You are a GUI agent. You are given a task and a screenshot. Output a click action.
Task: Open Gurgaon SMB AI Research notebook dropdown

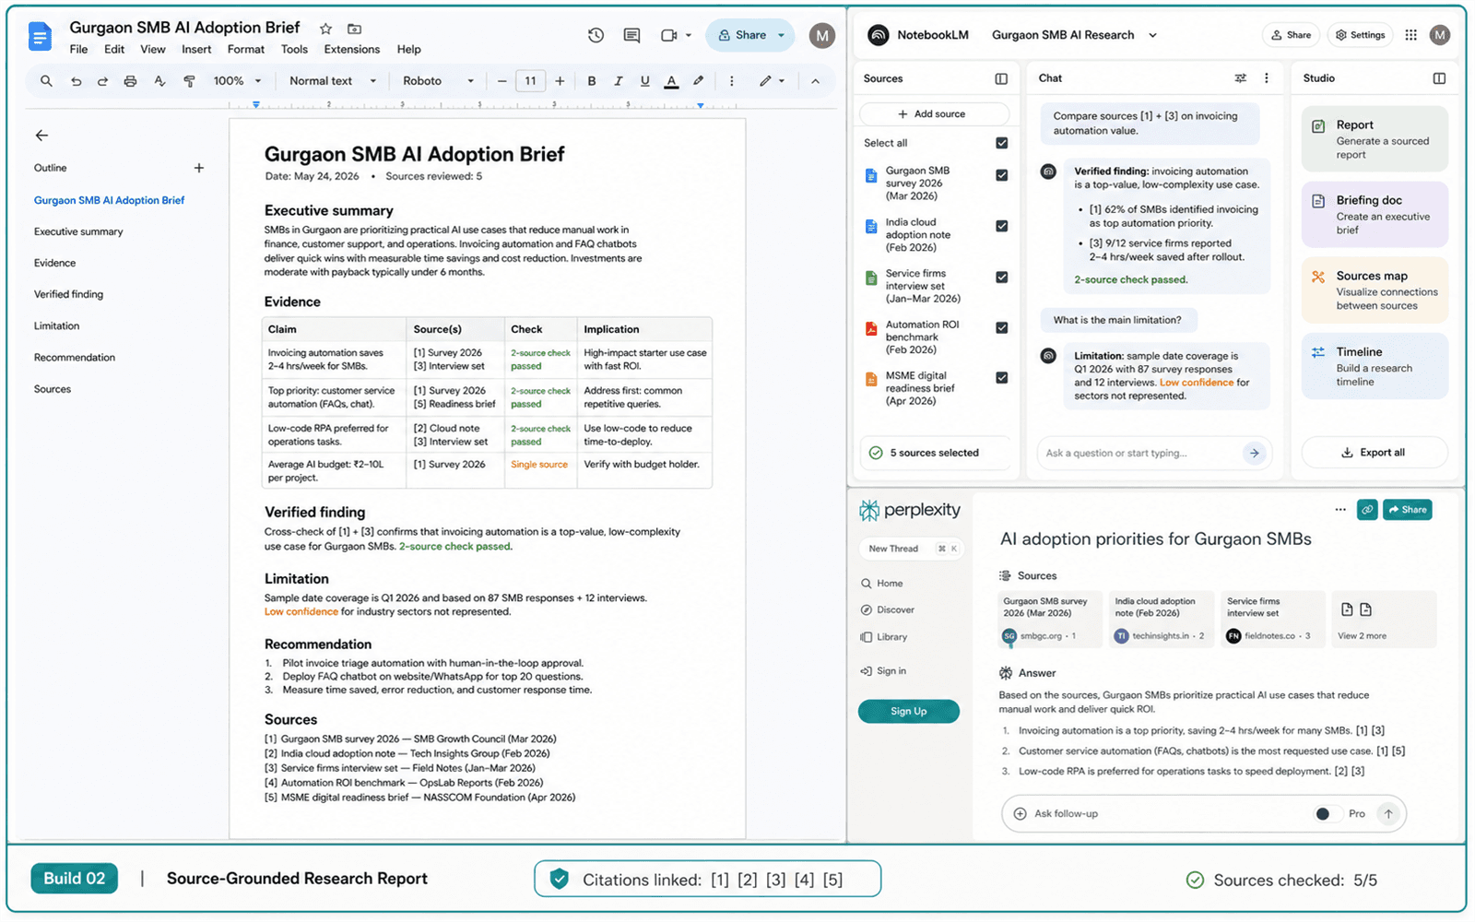click(x=1152, y=35)
